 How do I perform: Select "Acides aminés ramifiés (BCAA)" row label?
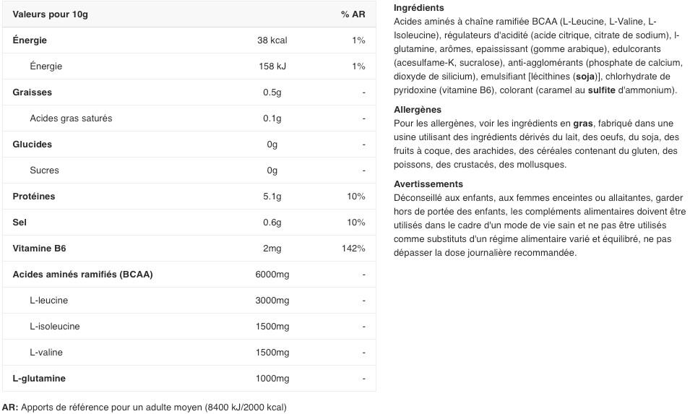(x=82, y=275)
